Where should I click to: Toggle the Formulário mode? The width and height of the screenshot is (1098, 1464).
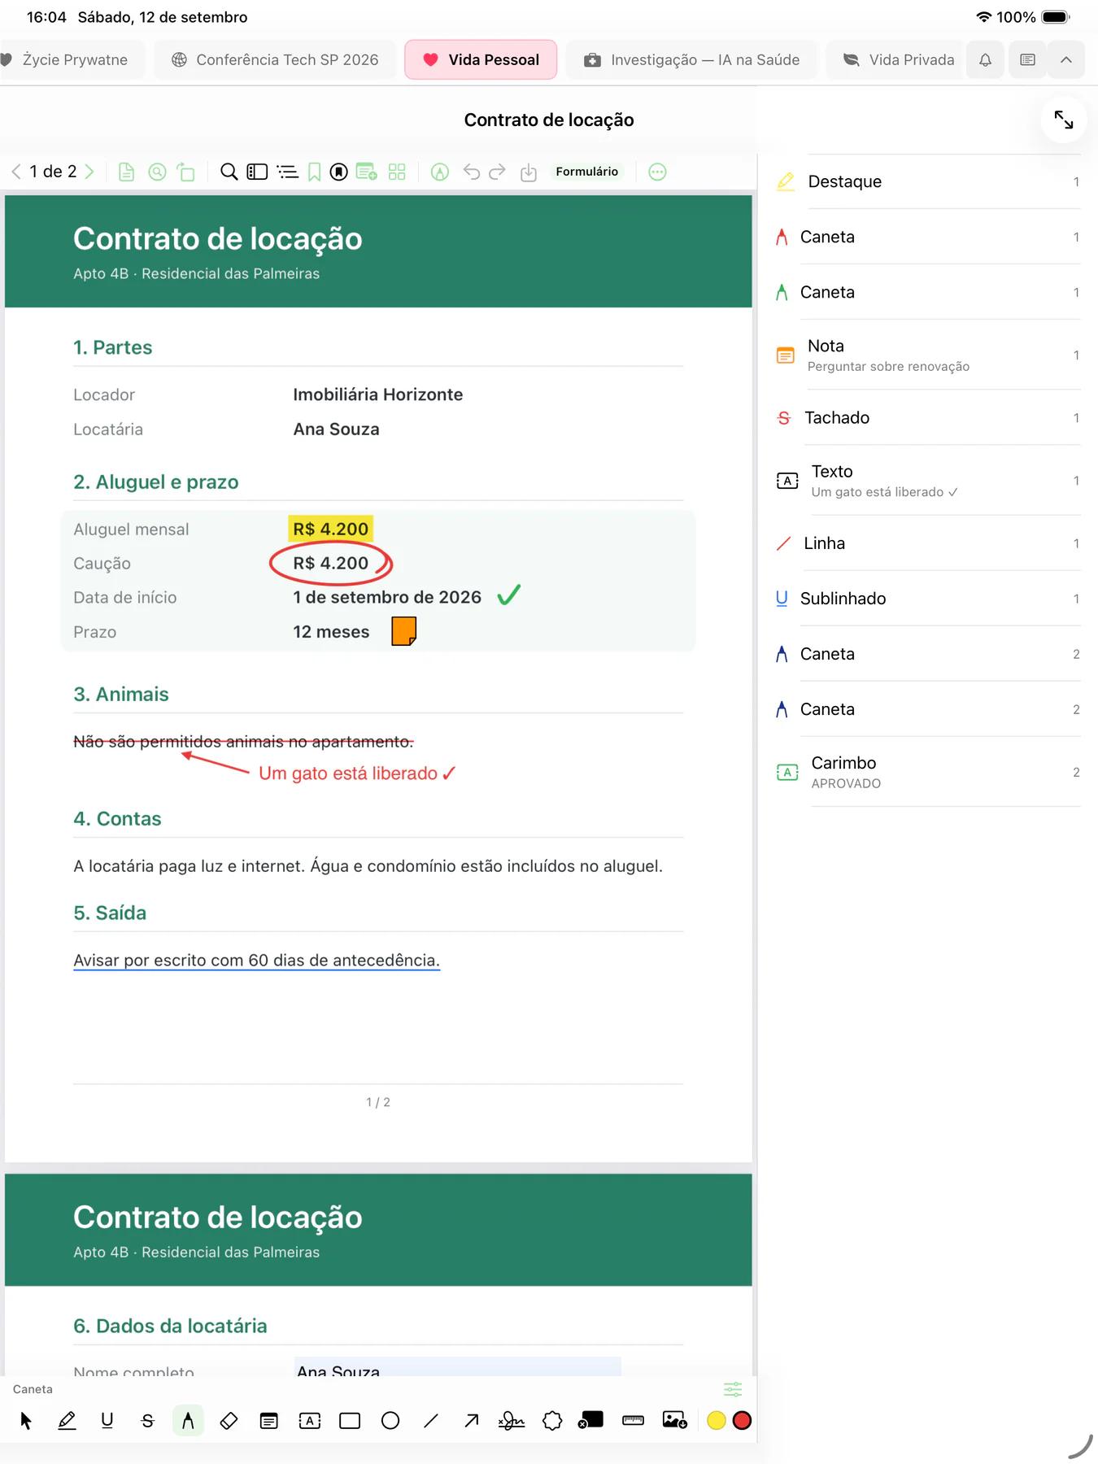(x=587, y=172)
